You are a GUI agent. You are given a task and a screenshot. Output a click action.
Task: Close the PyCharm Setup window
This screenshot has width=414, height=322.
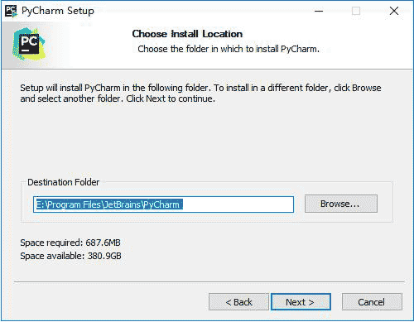(394, 11)
